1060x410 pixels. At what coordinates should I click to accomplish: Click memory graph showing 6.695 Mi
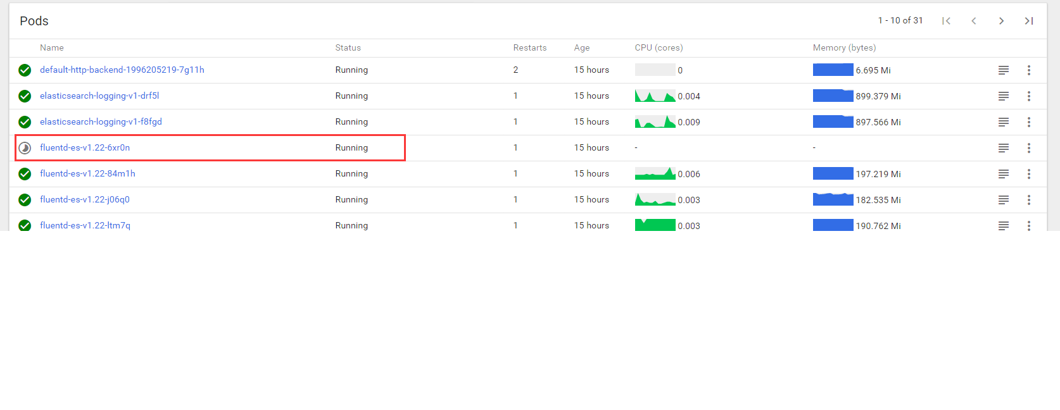coord(833,70)
